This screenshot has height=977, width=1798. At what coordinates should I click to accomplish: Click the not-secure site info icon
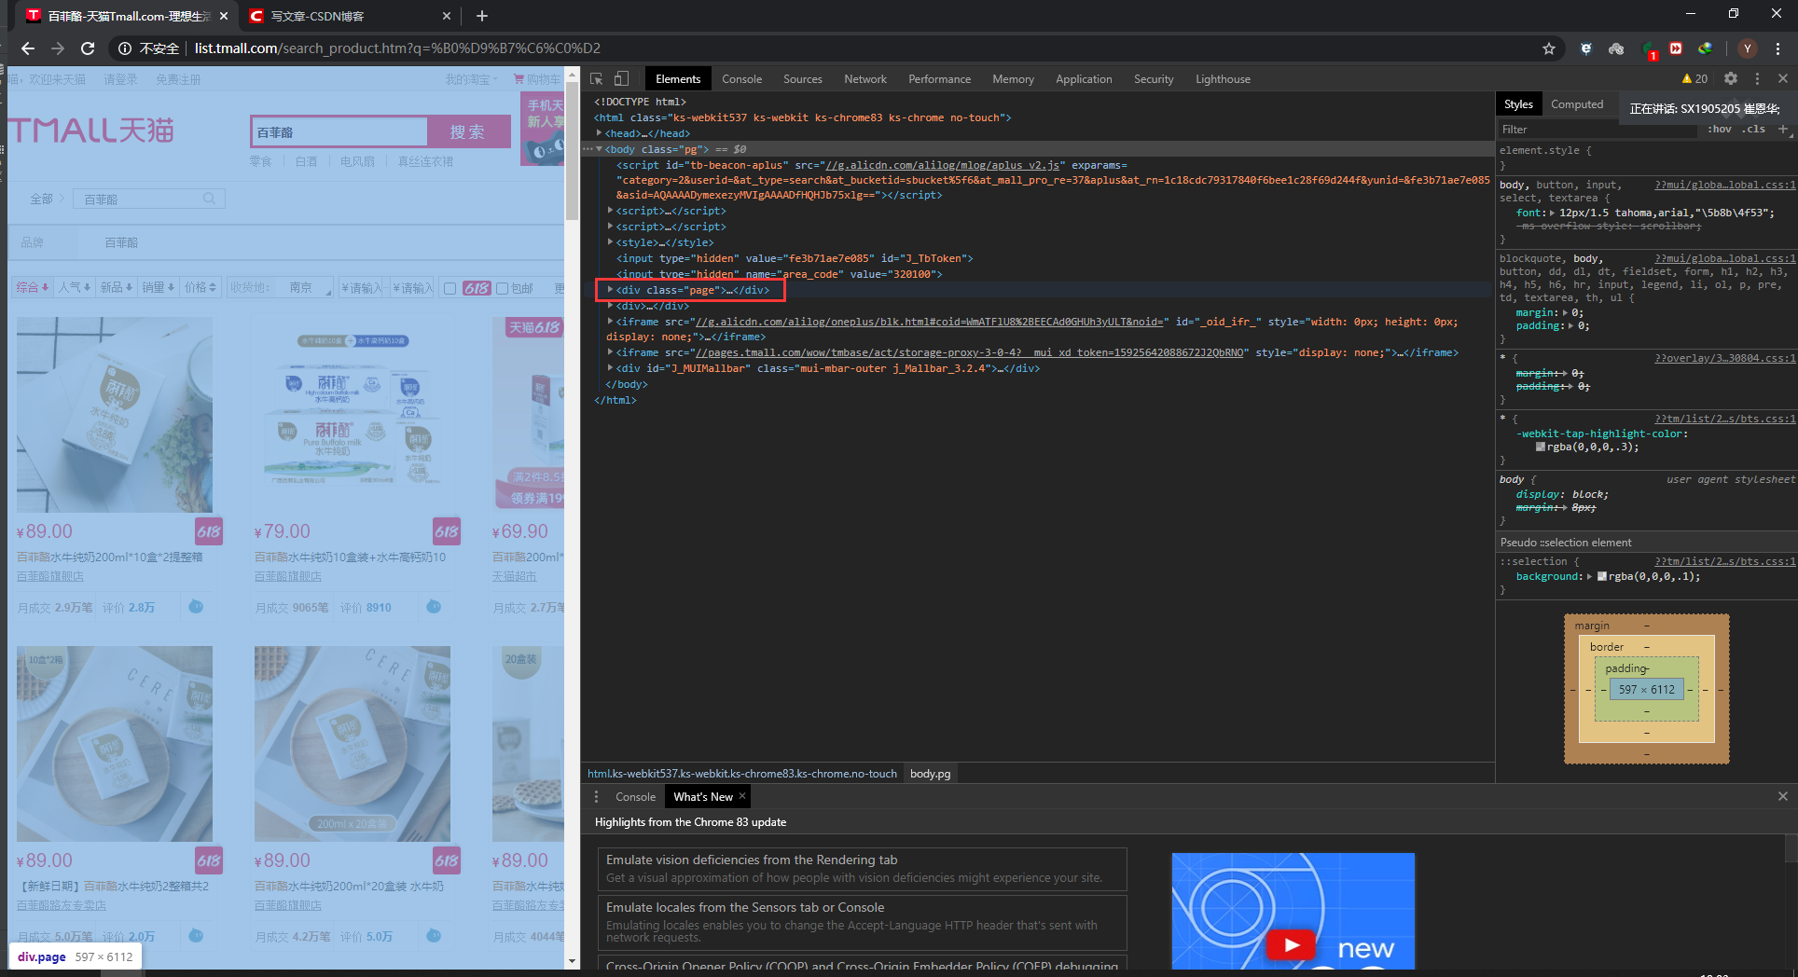coord(125,48)
